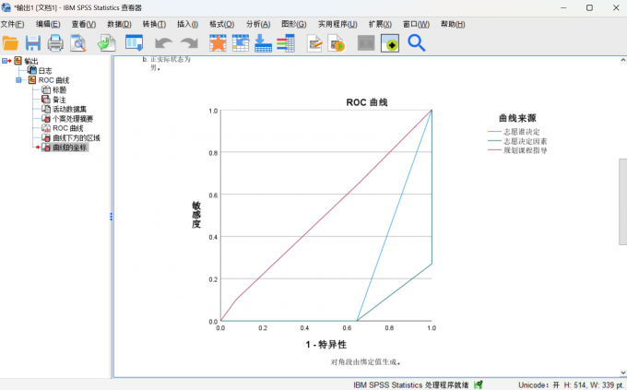The height and width of the screenshot is (390, 627).
Task: Select 输出 in the outline tree
Action: [x=30, y=61]
